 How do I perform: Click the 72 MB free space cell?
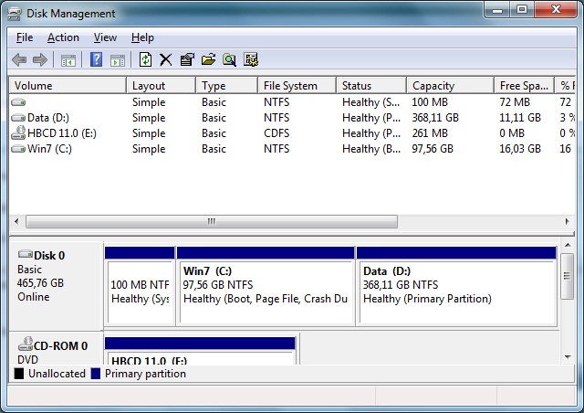(515, 102)
